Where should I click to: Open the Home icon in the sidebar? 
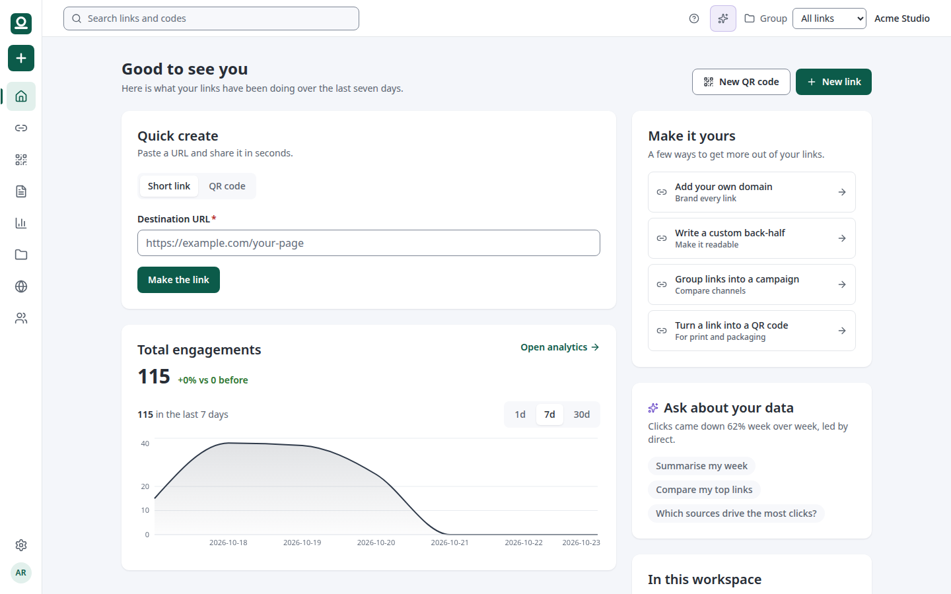point(21,96)
